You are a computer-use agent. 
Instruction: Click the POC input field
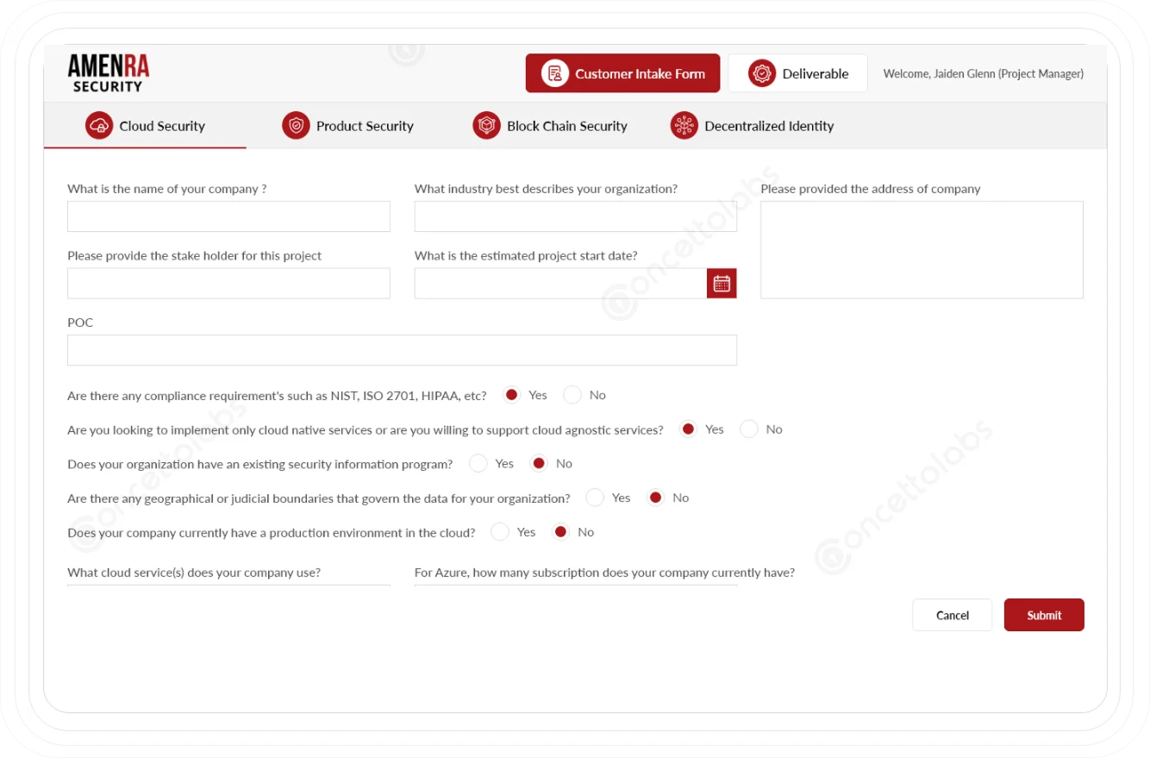(402, 349)
